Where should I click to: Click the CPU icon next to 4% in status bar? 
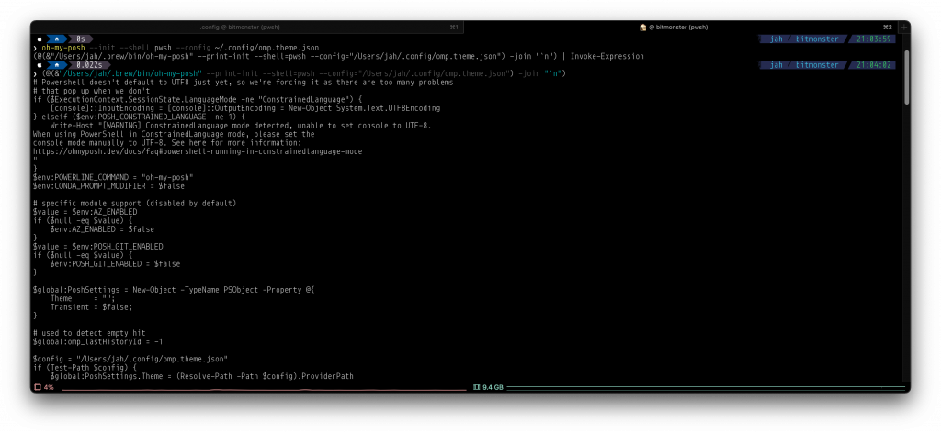(x=38, y=387)
